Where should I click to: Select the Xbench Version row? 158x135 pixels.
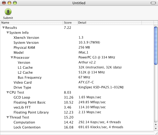(77, 37)
